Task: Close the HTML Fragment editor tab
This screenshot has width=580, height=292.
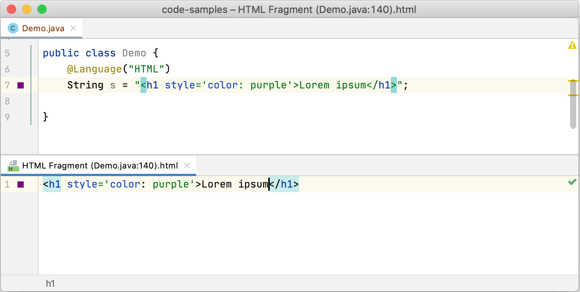Action: 187,165
